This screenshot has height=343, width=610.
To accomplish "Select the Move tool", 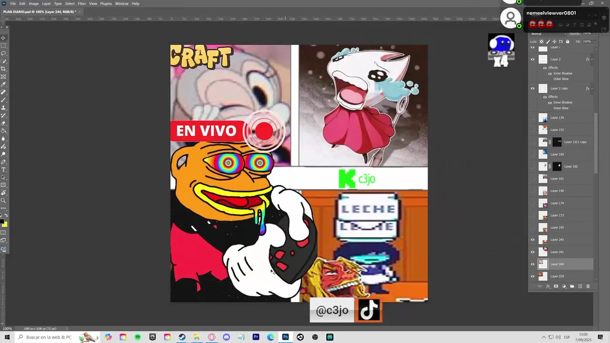I will 3,38.
